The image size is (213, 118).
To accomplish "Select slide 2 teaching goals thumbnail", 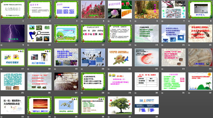I will click(39, 9).
